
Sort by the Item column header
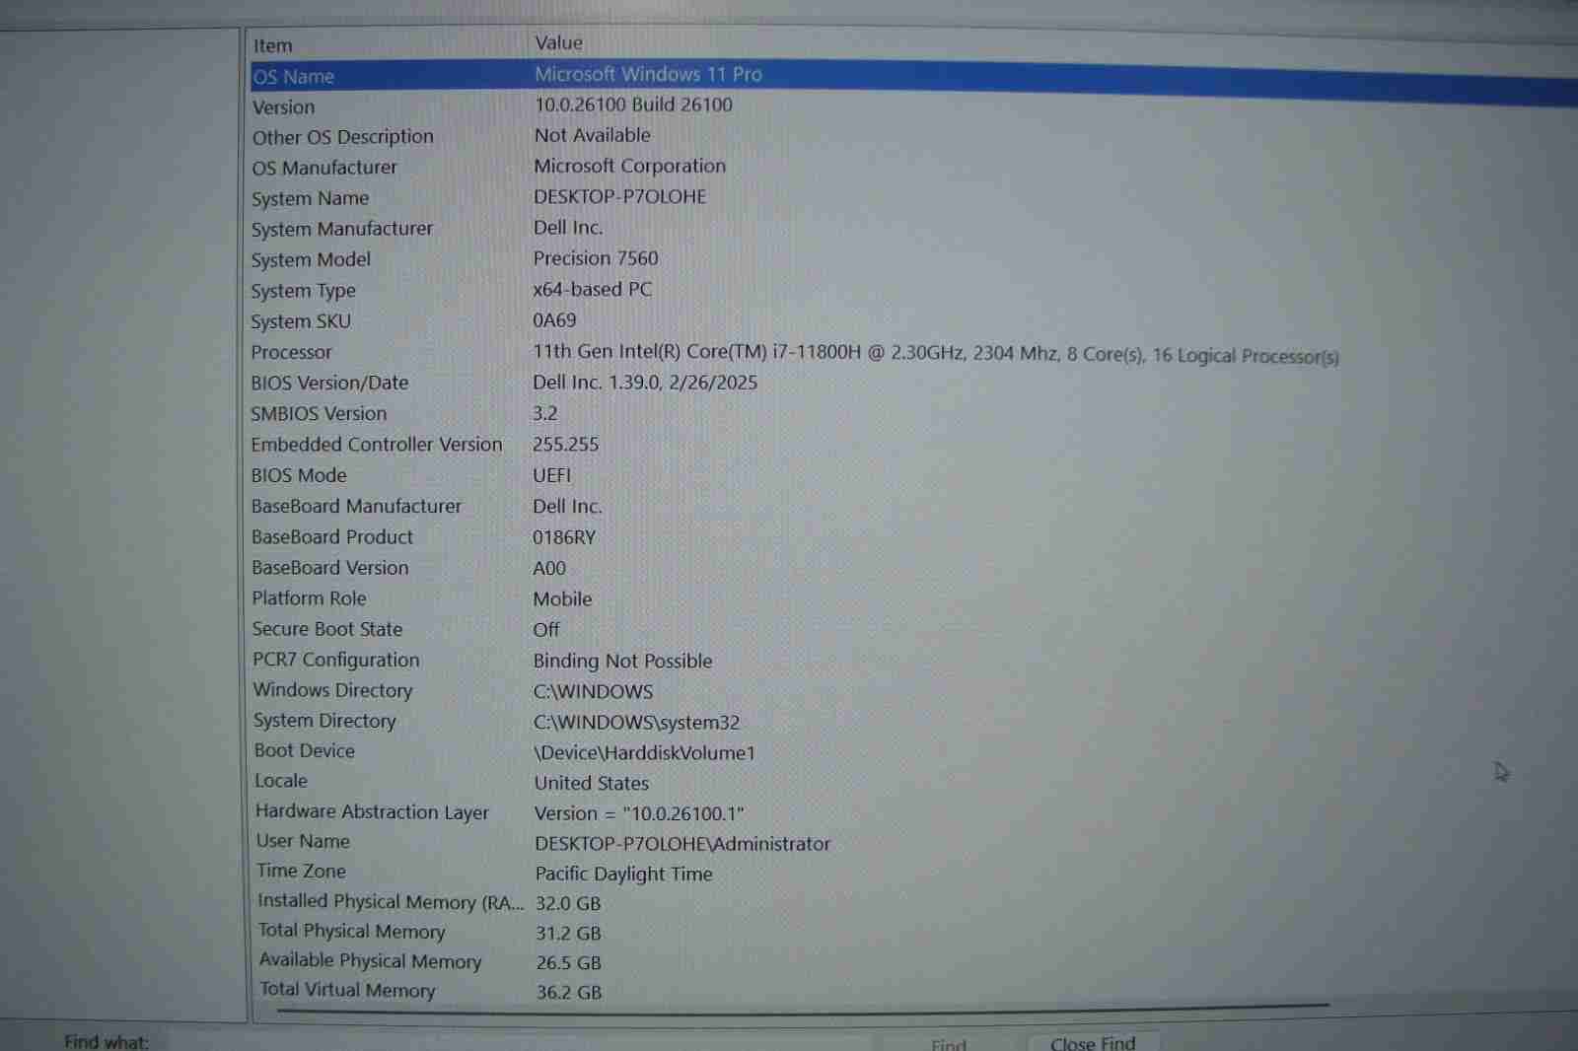coord(273,45)
